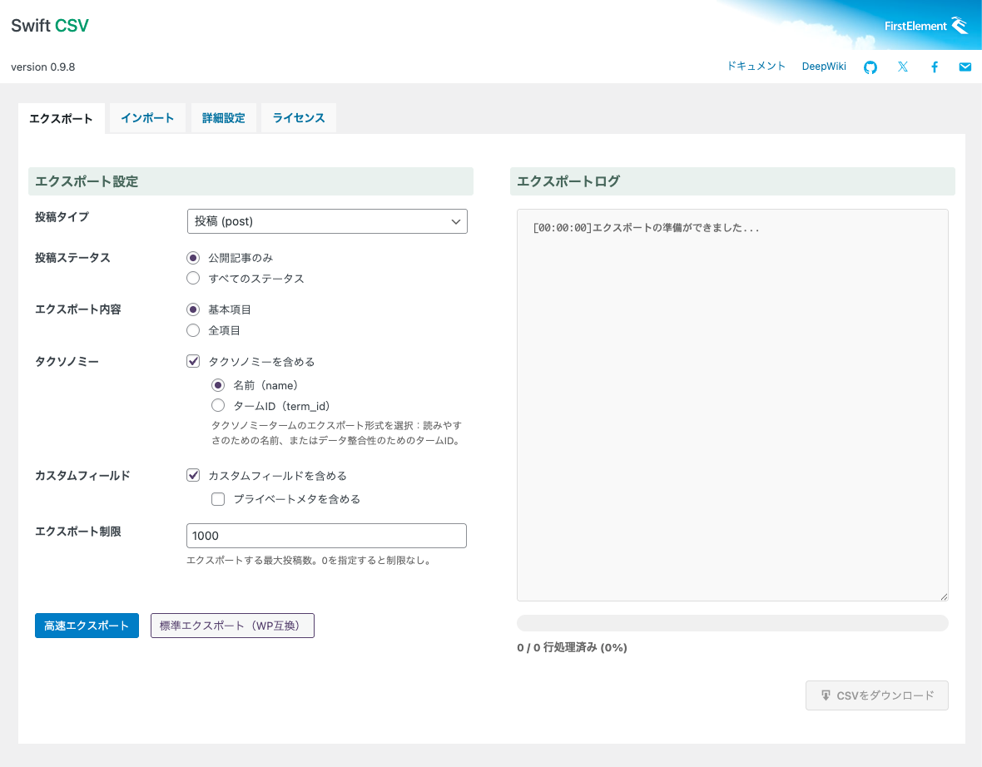Open the GitHub icon link
982x767 pixels.
[870, 67]
